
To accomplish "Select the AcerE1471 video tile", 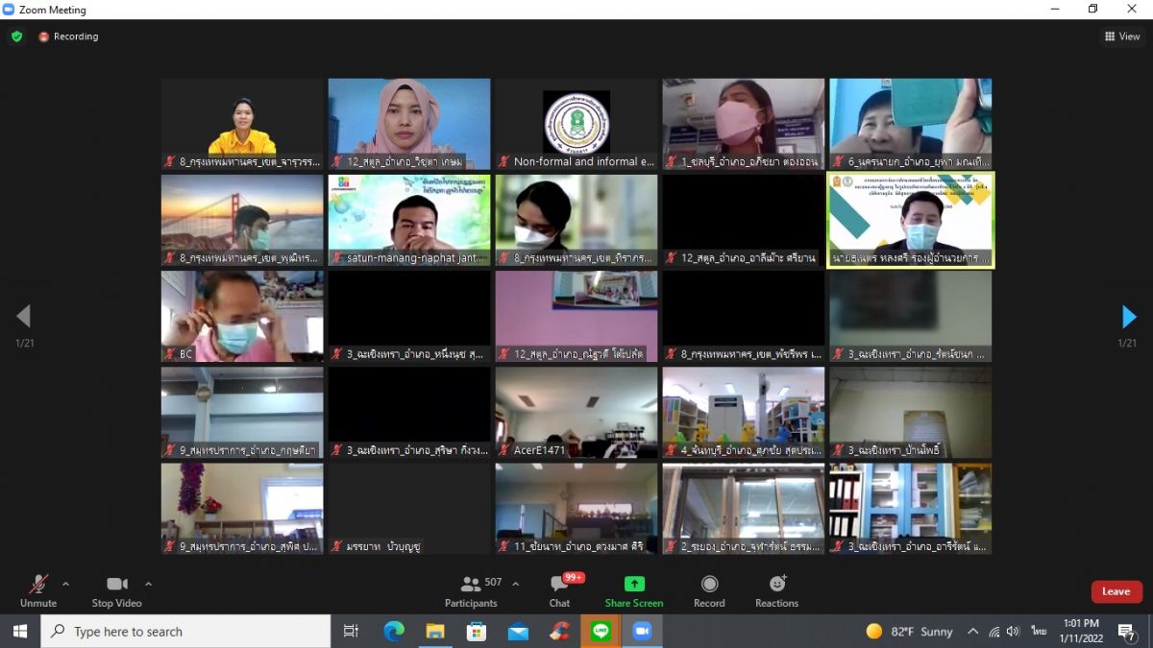I will coord(576,413).
